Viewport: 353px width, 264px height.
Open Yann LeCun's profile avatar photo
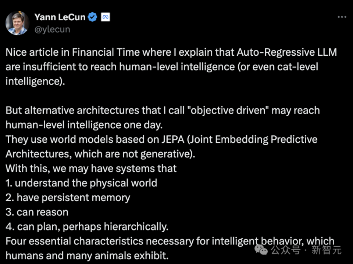click(17, 23)
